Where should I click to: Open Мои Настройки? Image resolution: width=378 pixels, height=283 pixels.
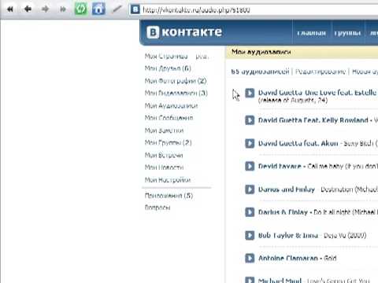click(x=168, y=180)
